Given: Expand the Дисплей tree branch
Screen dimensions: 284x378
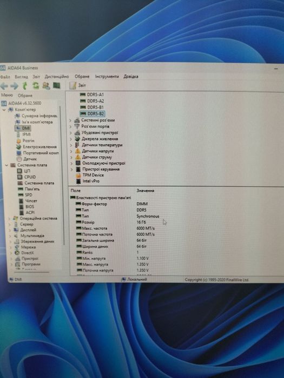Looking at the screenshot, I should pos(10,230).
